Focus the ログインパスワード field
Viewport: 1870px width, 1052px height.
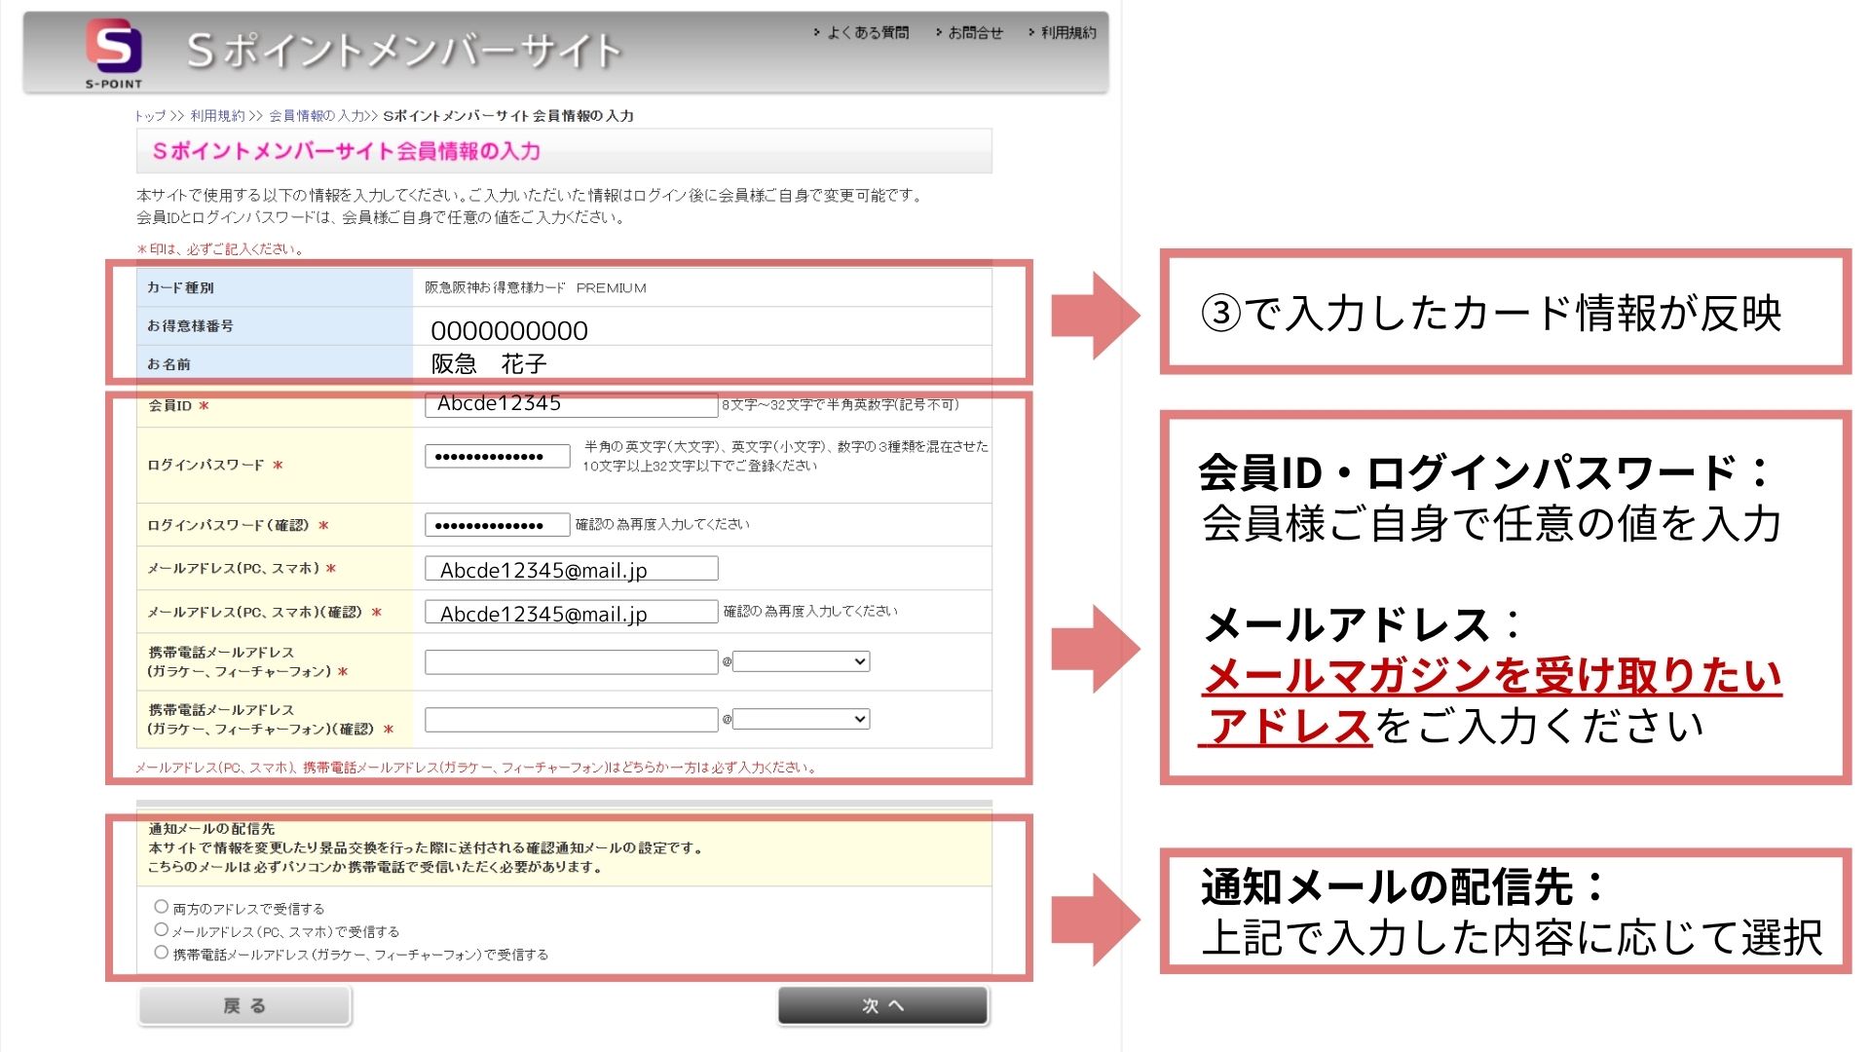coord(497,457)
